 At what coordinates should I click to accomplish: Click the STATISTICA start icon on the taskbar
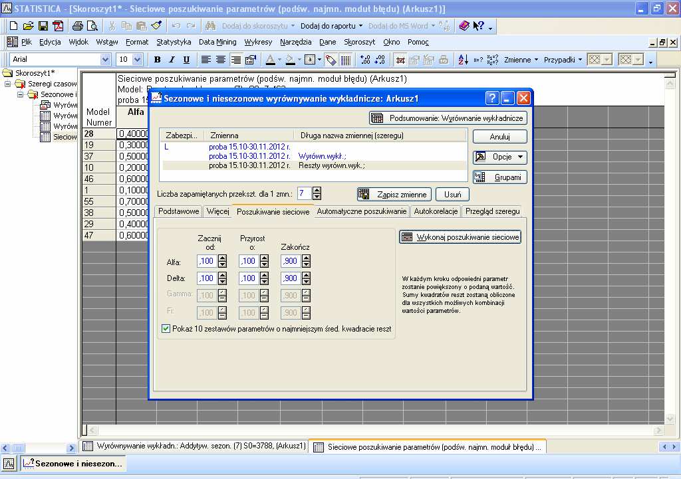point(9,464)
